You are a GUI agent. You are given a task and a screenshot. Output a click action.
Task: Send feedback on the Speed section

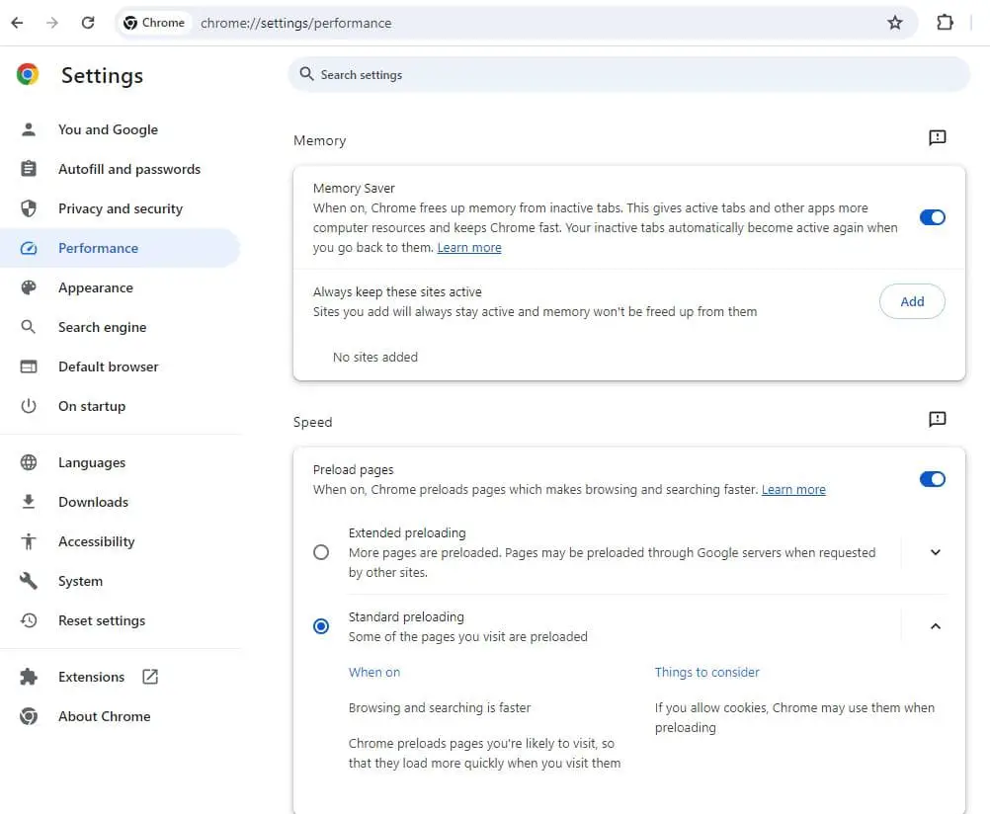(x=937, y=419)
